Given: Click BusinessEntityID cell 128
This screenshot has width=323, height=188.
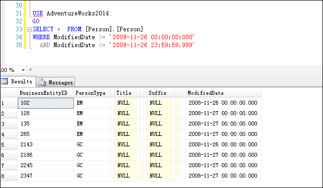Looking at the screenshot, I should point(46,114).
